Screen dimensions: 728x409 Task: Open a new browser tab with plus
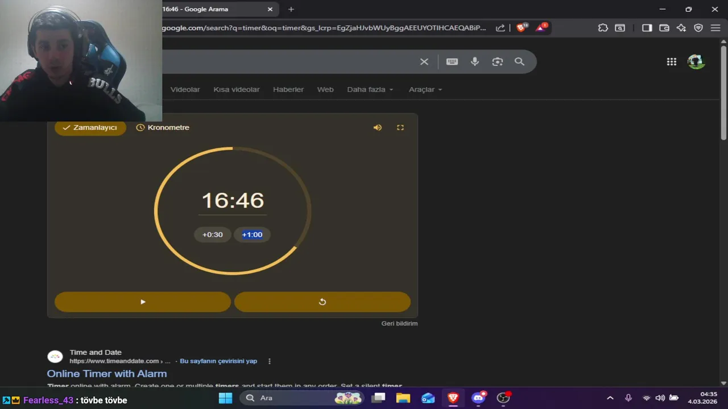(x=291, y=9)
